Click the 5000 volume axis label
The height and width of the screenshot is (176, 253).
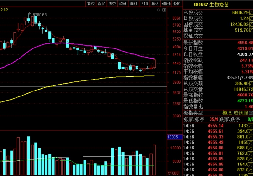coord(177,161)
